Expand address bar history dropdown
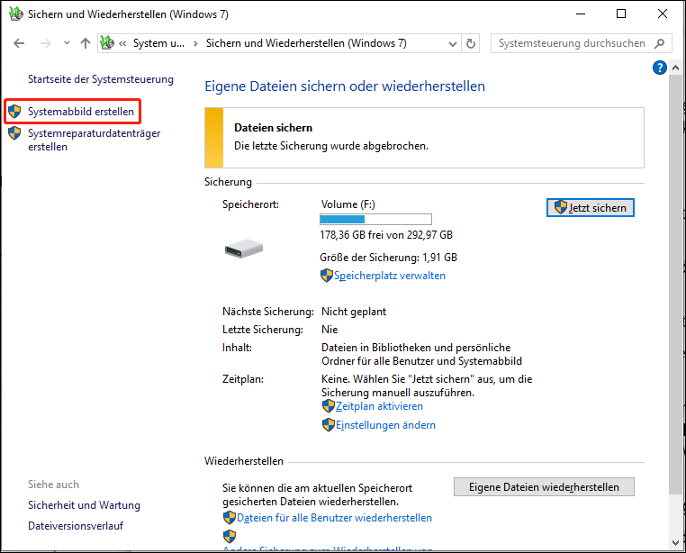The width and height of the screenshot is (686, 553). 453,44
